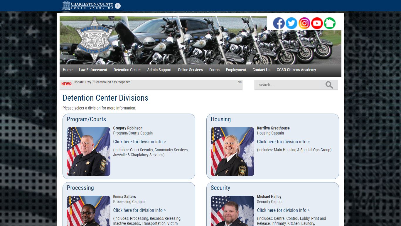Open the Detention Center menu
Viewport: 401px width, 226px height.
point(127,70)
